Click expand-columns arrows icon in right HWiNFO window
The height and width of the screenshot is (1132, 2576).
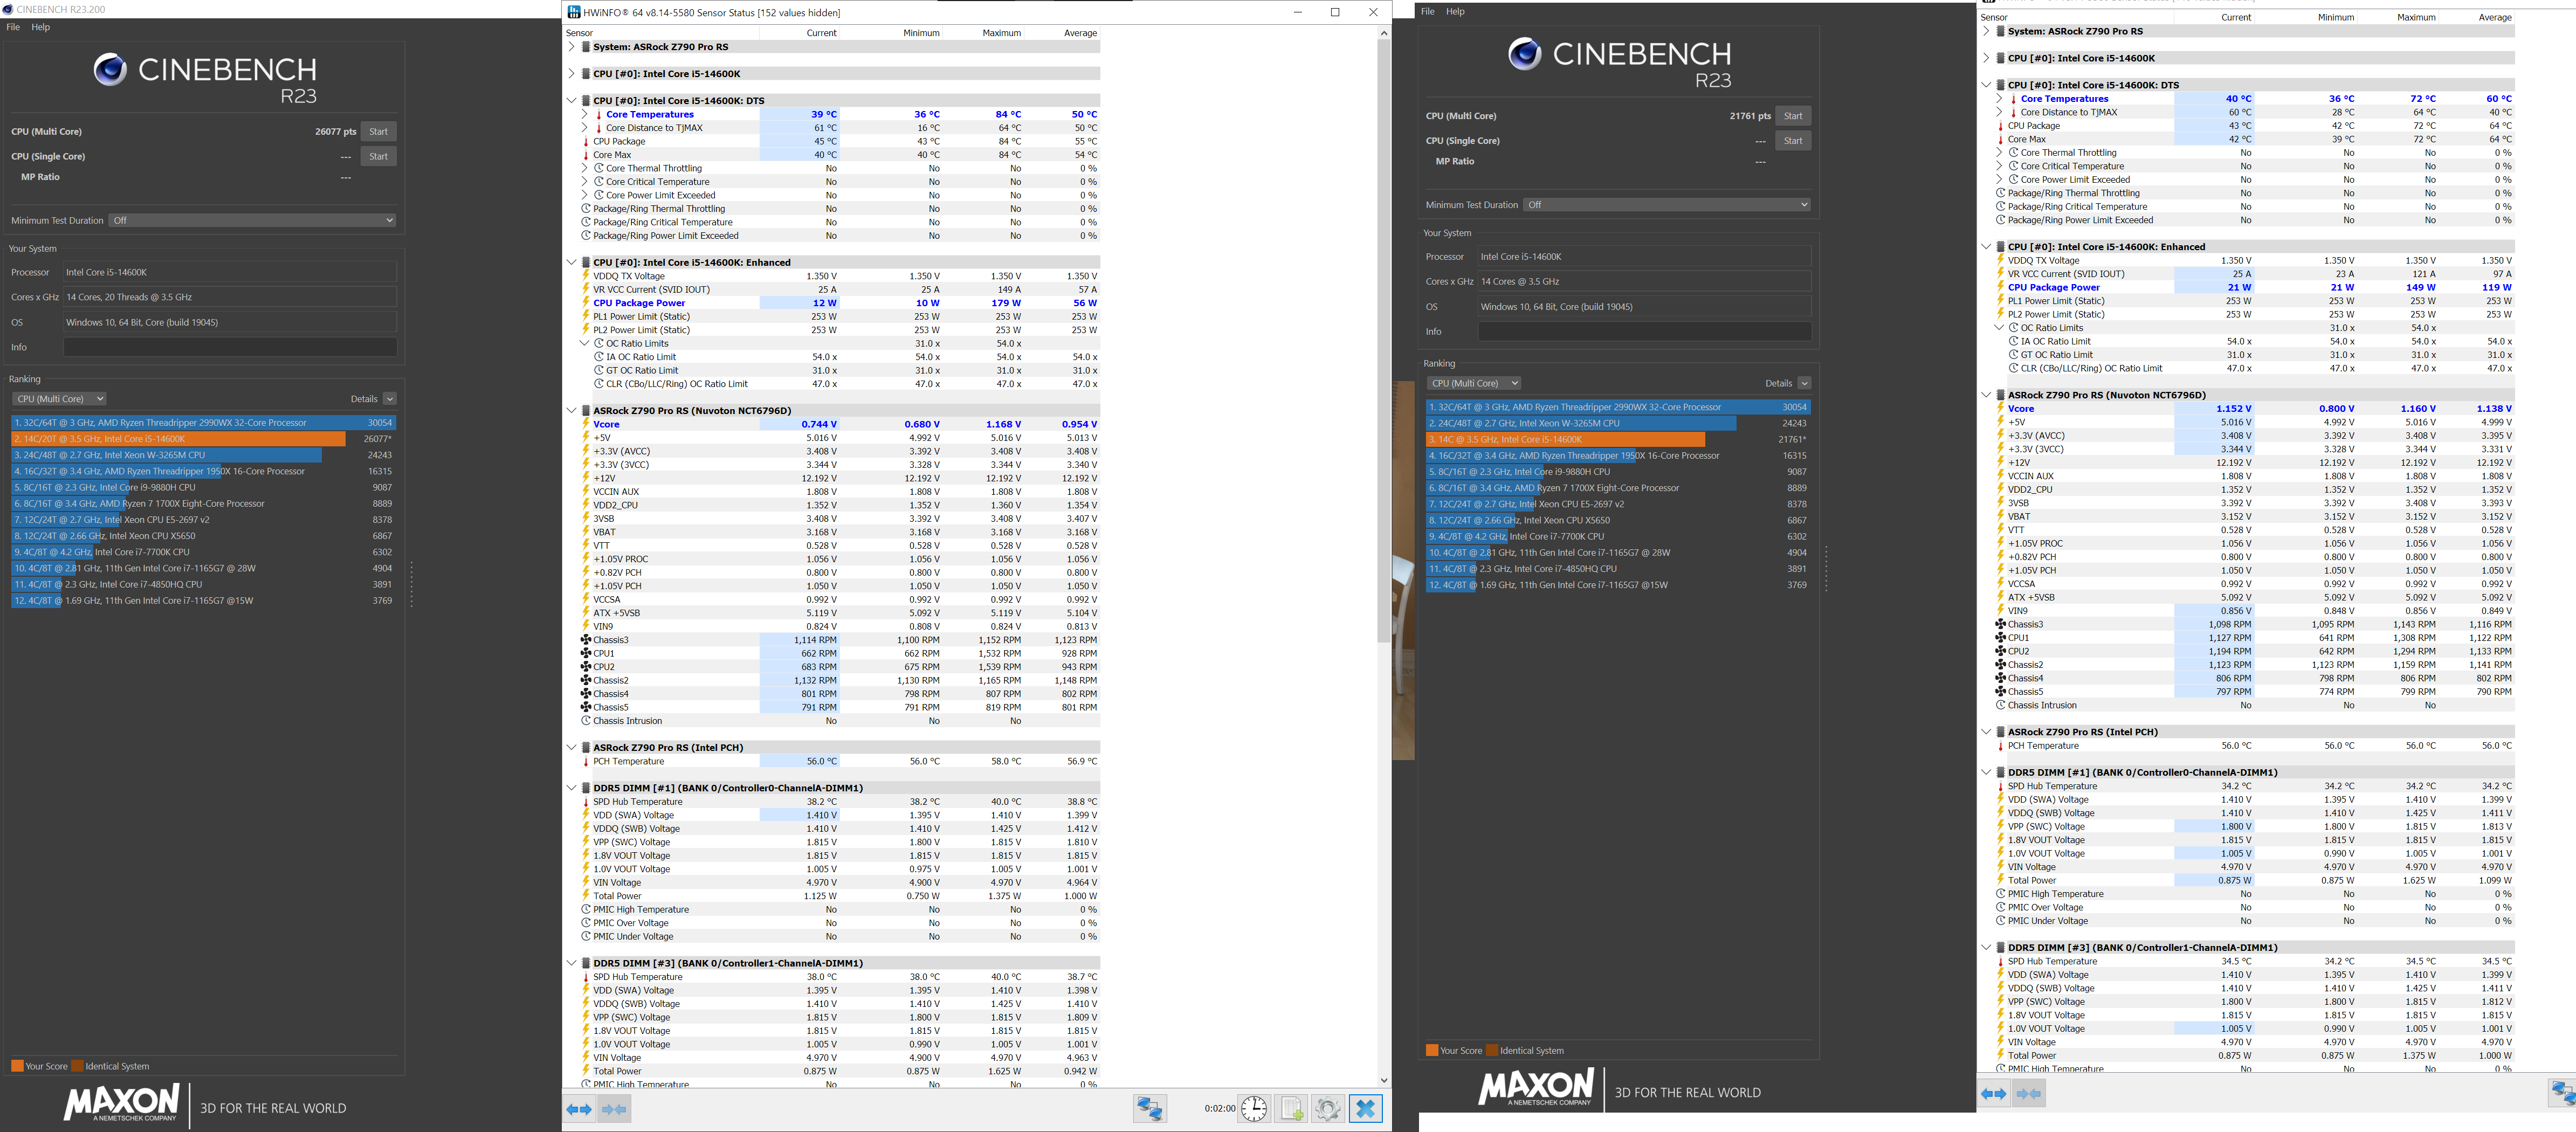click(1994, 1094)
